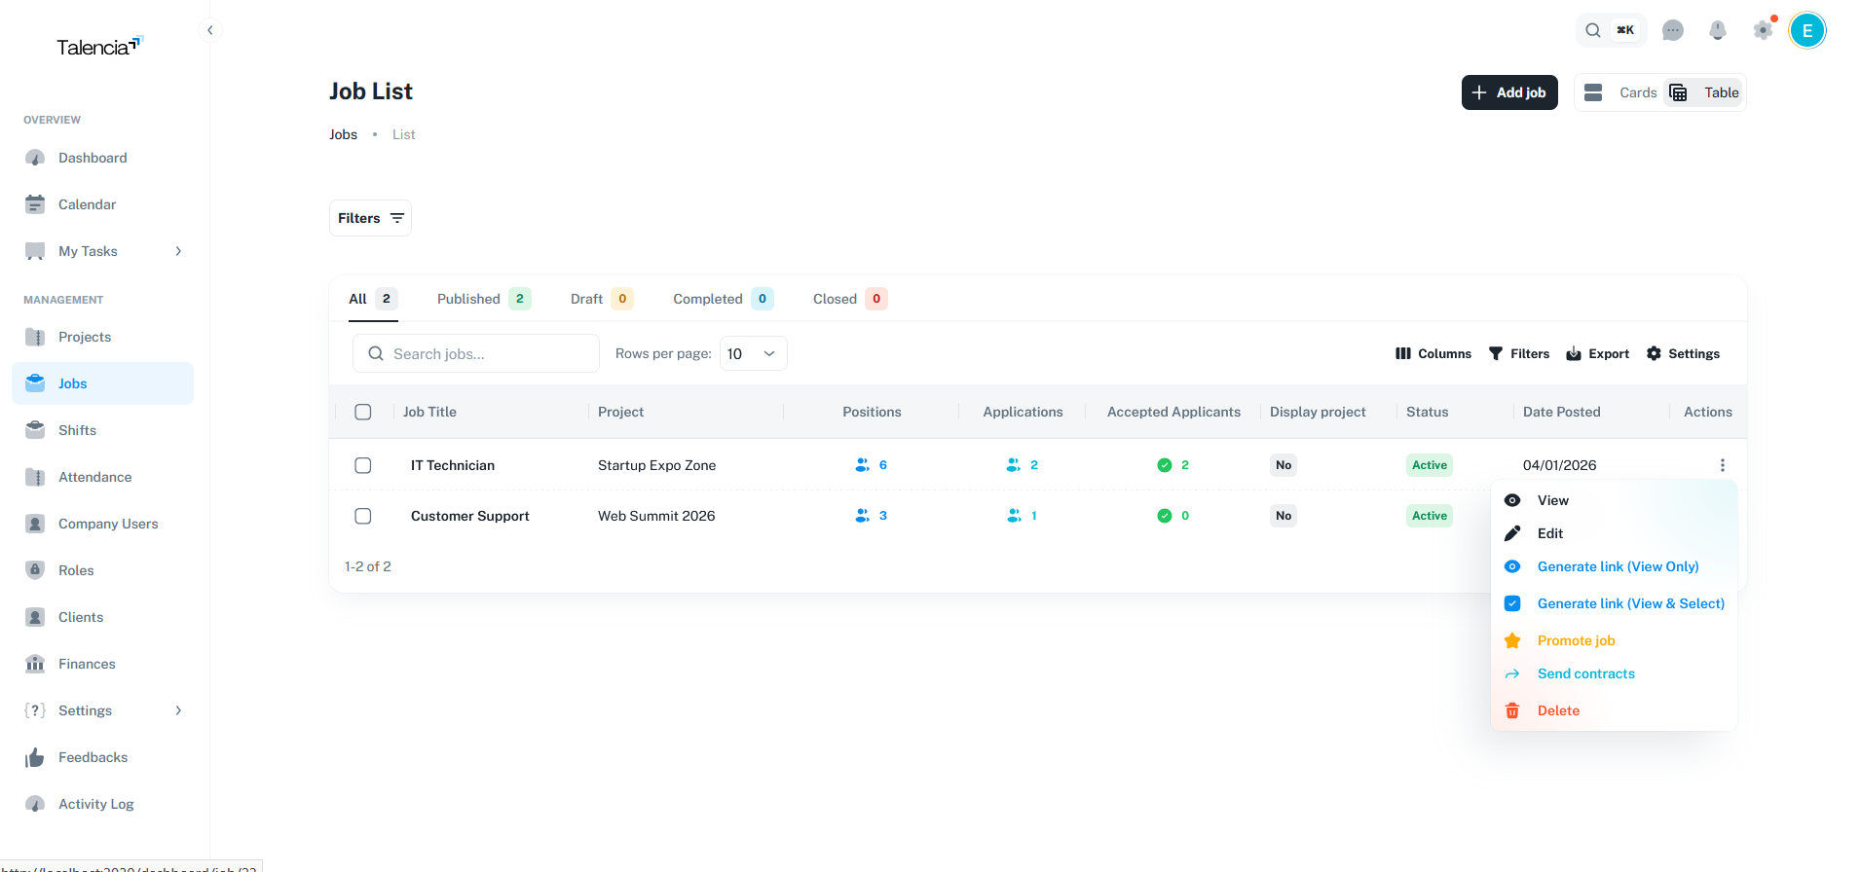Open actions menu for IT Technician

1722,465
